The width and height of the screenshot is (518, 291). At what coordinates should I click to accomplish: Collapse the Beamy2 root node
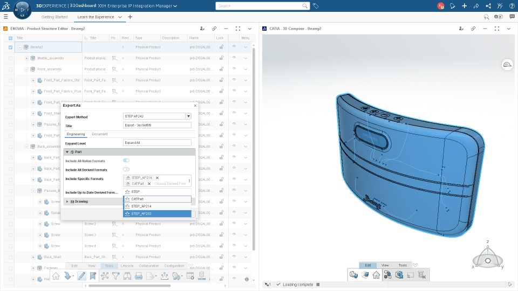(20, 47)
